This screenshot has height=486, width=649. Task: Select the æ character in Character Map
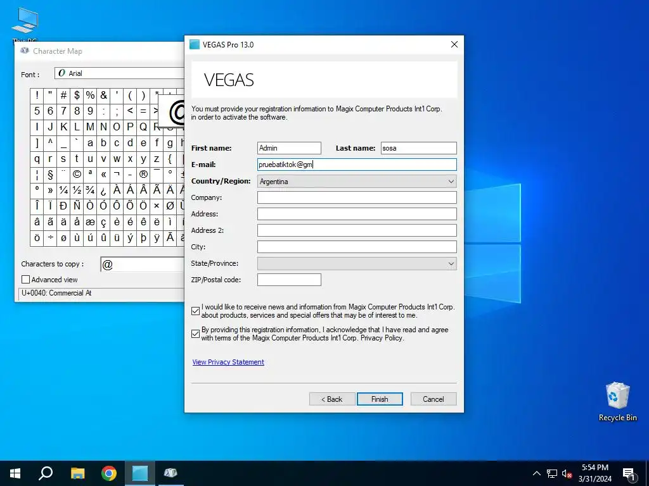click(x=90, y=222)
